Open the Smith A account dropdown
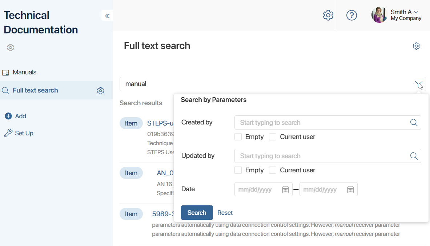 pos(403,15)
